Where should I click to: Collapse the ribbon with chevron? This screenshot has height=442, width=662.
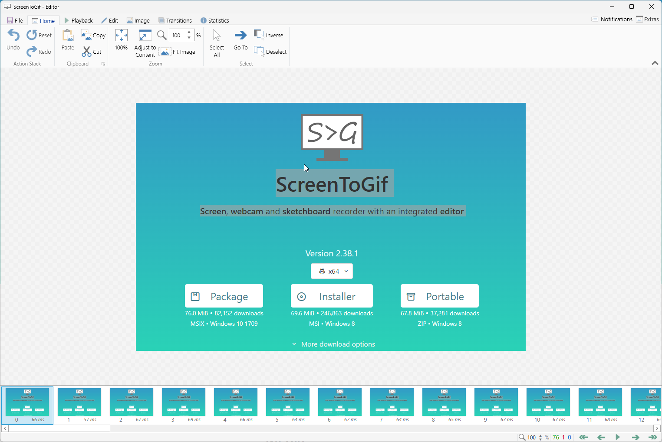[x=655, y=63]
